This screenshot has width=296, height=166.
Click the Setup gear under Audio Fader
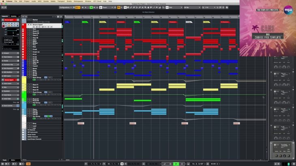pyautogui.click(x=18, y=102)
